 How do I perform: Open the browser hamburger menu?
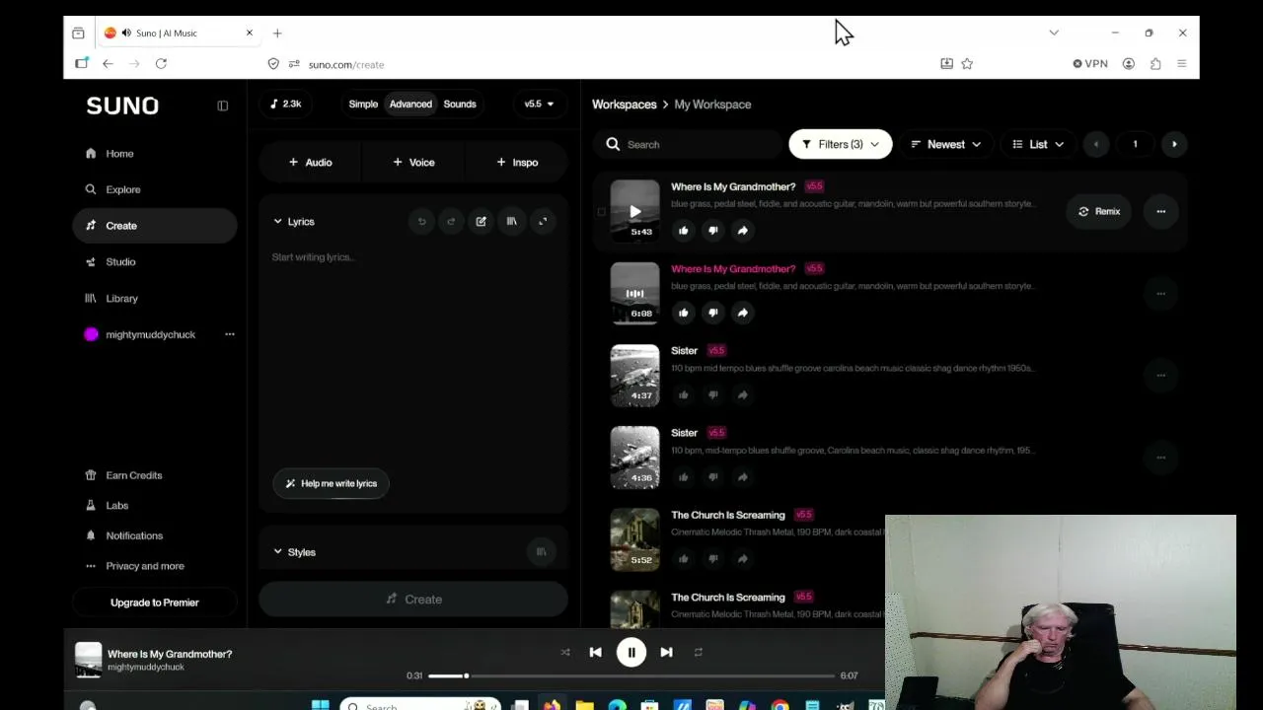pos(1182,64)
